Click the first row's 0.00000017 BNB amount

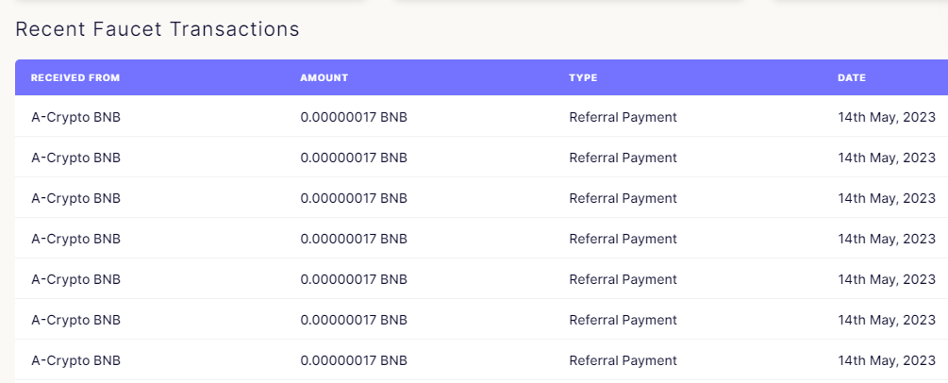(354, 117)
